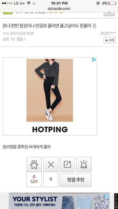The height and width of the screenshot is (209, 118).
Task: Open the blue AdChoices triangle icon
Action: (x=94, y=60)
